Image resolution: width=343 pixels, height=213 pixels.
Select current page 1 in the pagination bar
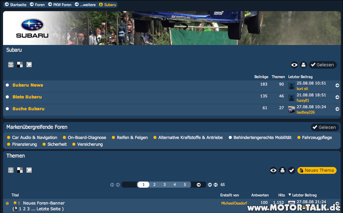pyautogui.click(x=144, y=185)
